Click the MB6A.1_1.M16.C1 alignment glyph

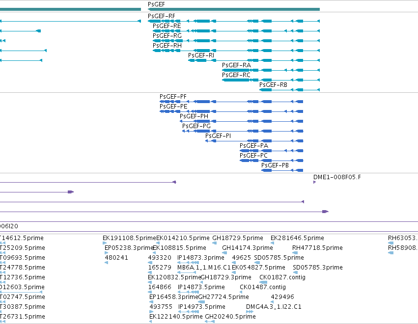[187, 272]
